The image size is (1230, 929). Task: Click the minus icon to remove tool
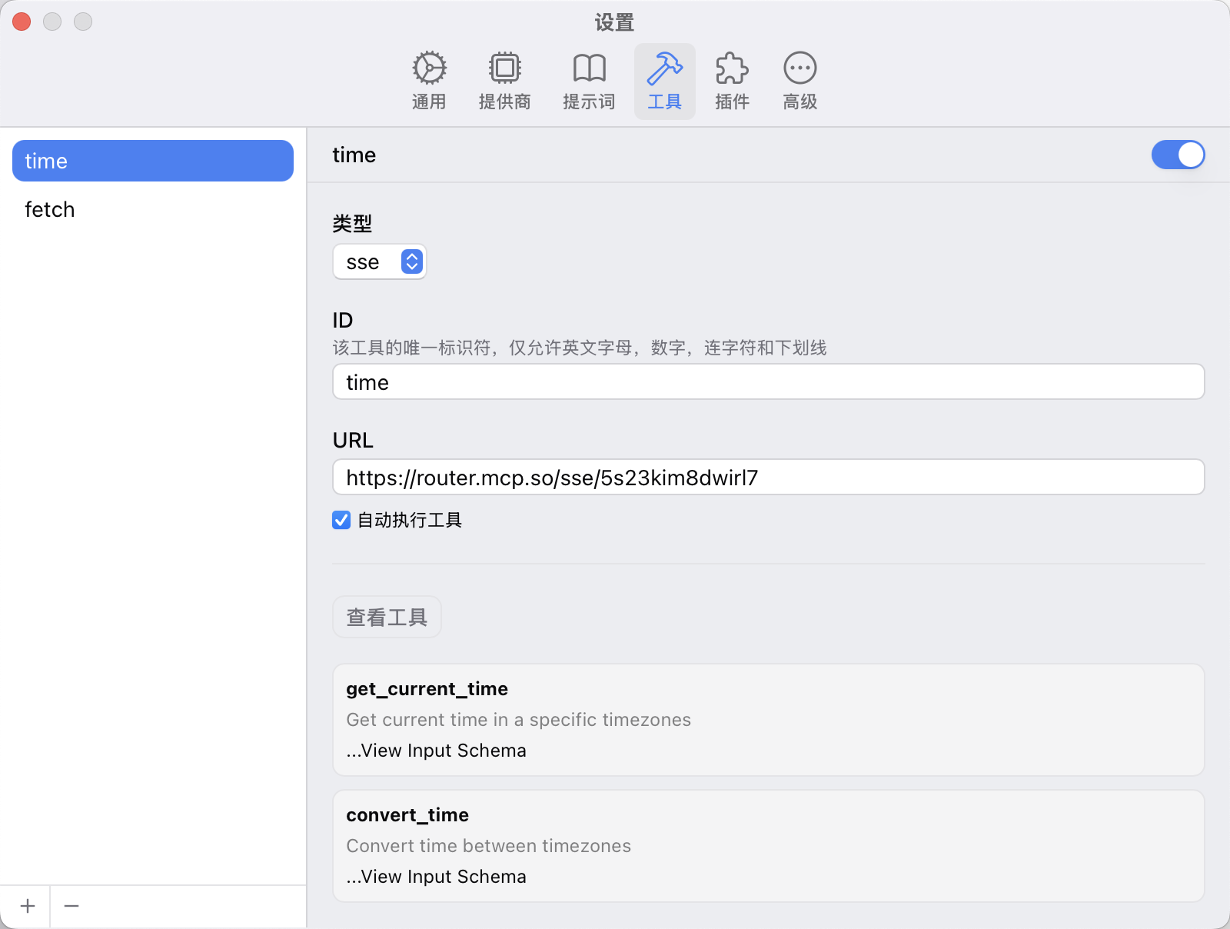(71, 906)
